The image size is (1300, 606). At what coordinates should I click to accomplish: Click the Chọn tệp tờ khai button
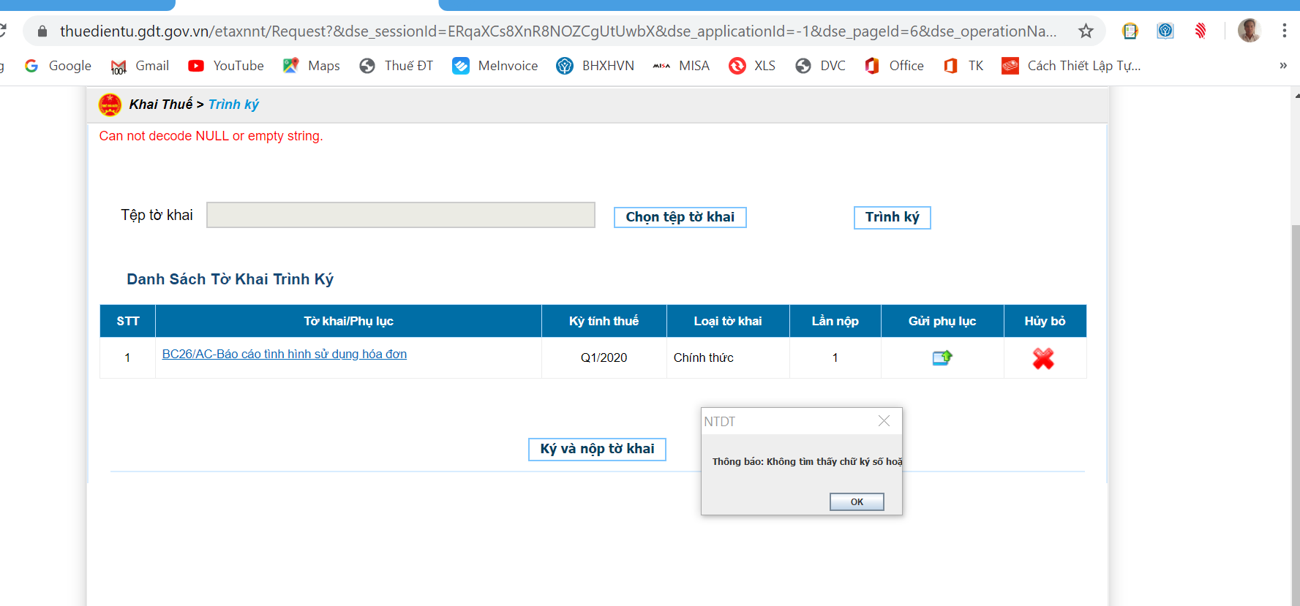tap(680, 217)
